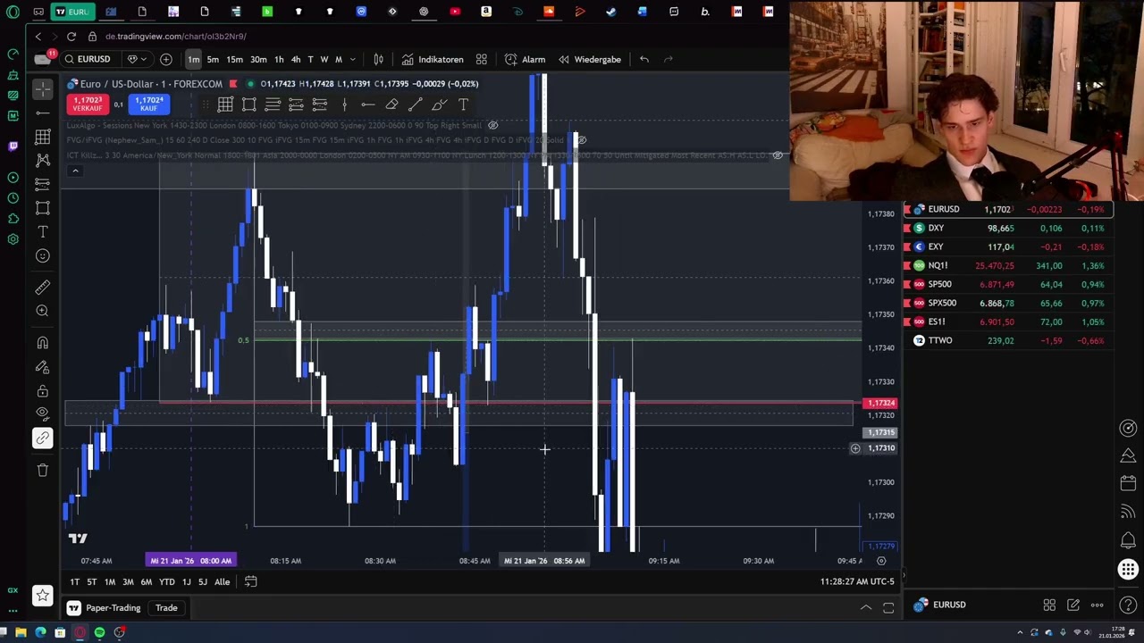Open the Gann and Fibonacci grid tools
1144x643 pixels.
tap(42, 137)
